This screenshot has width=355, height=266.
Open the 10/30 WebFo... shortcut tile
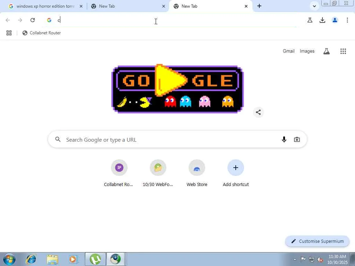pos(158,173)
